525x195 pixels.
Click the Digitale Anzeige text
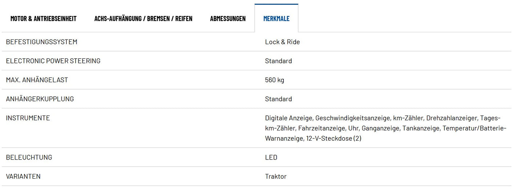(288, 118)
